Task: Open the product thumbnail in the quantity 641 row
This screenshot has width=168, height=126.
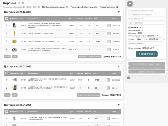Action: 14,118
